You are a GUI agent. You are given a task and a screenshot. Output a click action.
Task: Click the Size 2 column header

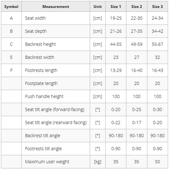(x=137, y=7)
